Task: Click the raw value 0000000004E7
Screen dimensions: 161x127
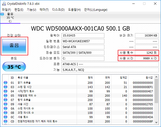Action: coord(143,91)
